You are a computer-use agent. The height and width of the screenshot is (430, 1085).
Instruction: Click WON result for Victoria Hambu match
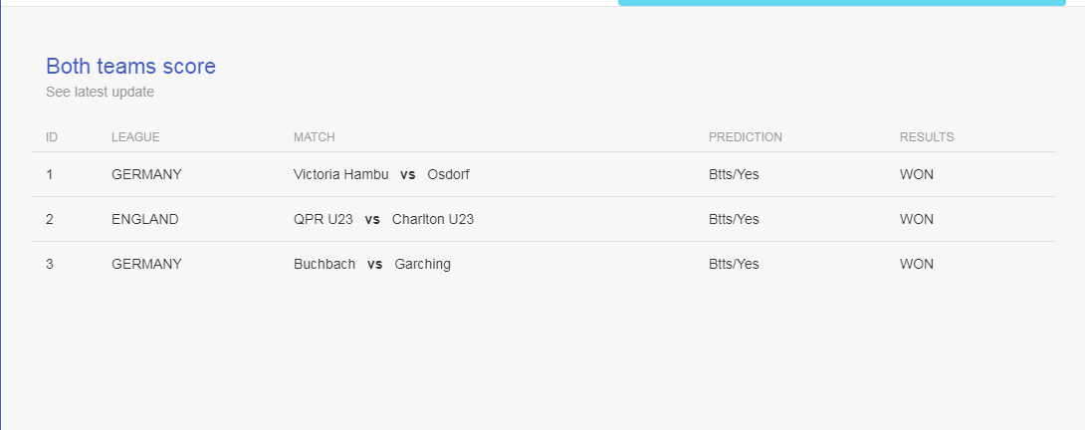click(916, 174)
